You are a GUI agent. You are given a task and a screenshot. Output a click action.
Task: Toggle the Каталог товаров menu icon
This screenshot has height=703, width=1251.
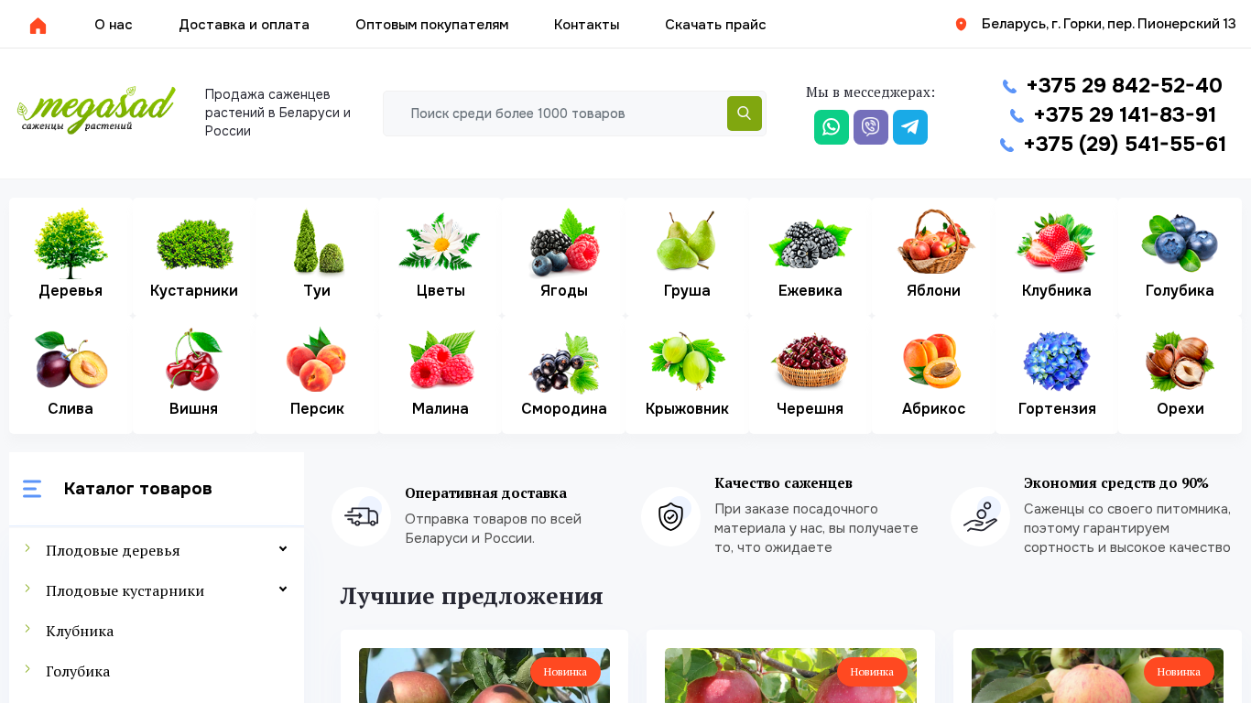point(32,489)
